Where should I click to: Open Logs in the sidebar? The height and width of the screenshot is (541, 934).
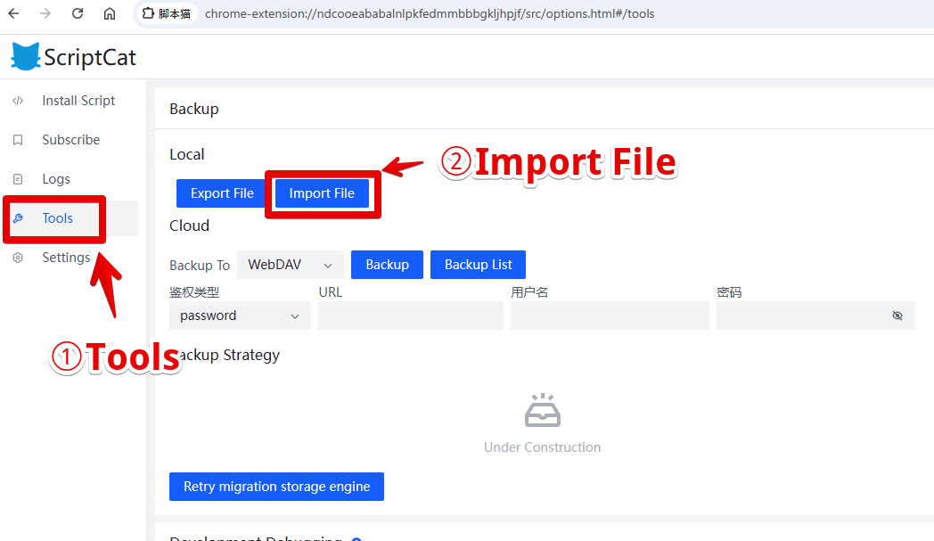[x=72, y=179]
